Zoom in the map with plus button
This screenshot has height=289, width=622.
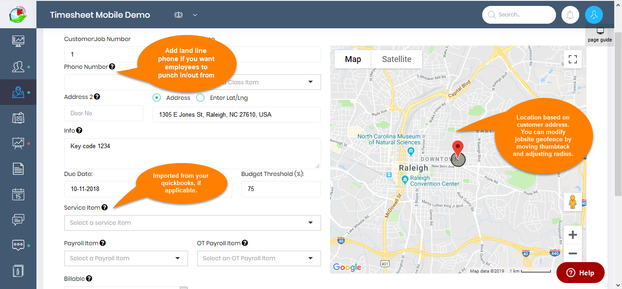573,235
